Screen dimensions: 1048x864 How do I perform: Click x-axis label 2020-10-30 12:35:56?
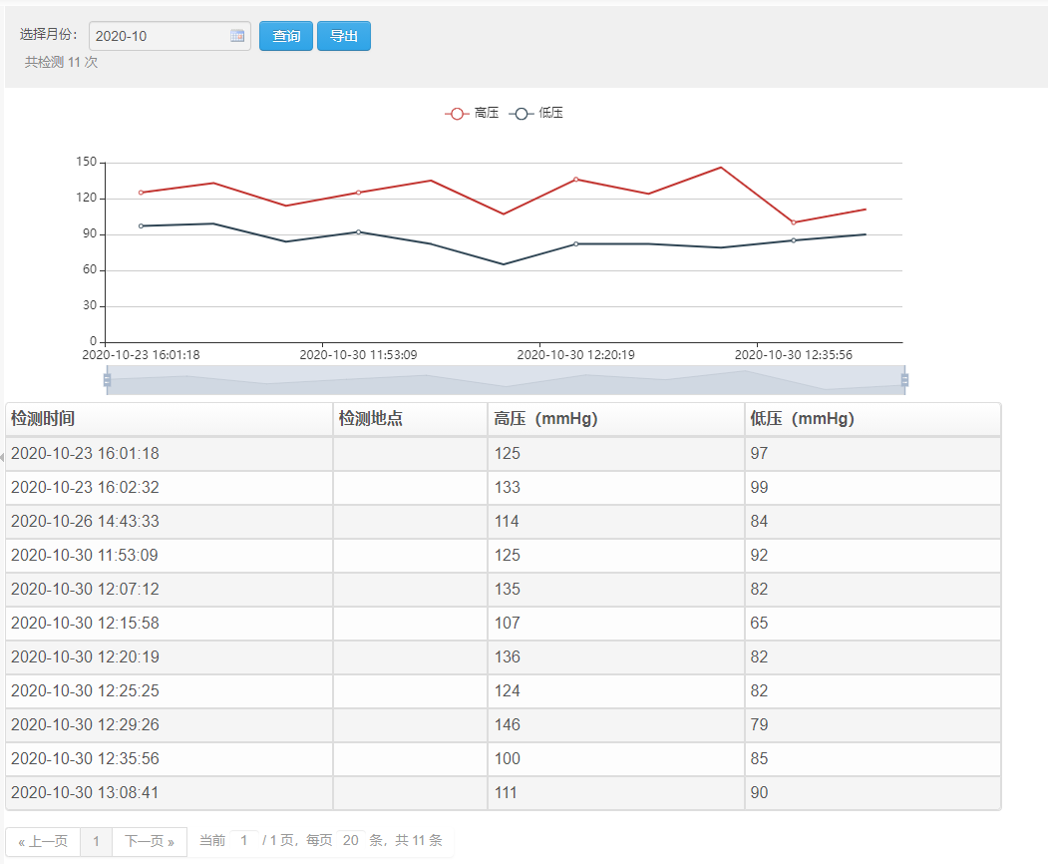coord(794,355)
